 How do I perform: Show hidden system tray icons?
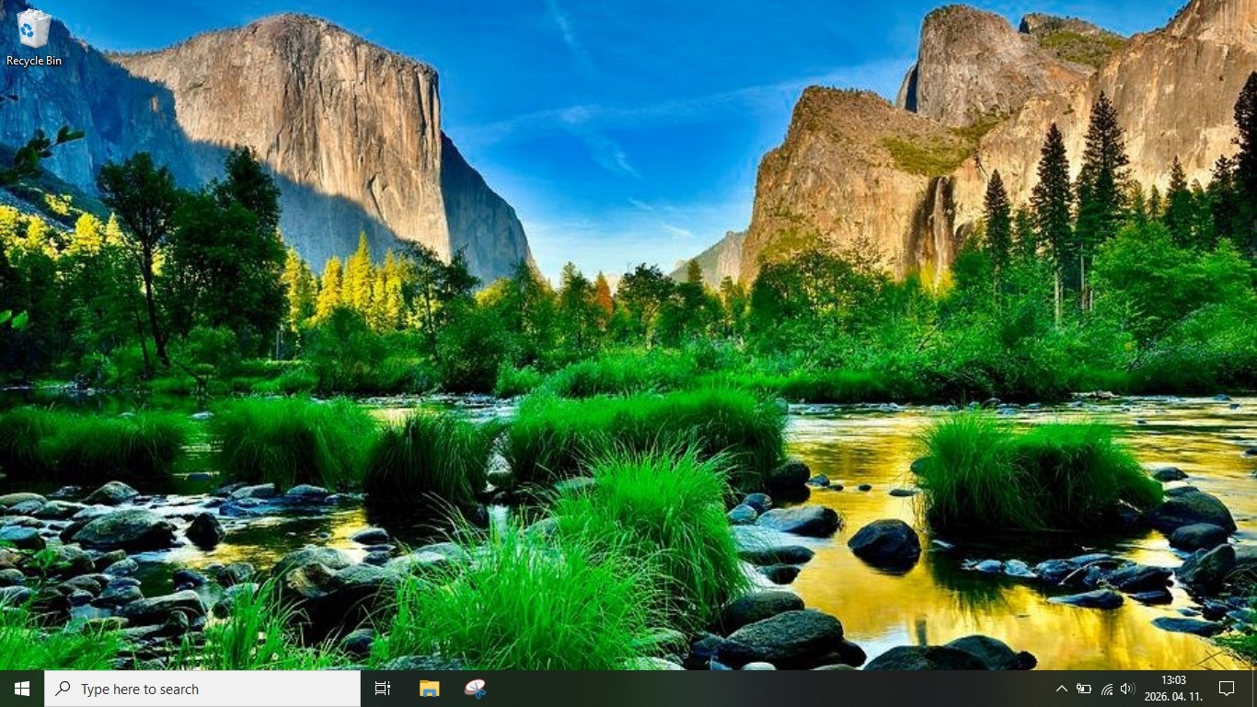1061,689
